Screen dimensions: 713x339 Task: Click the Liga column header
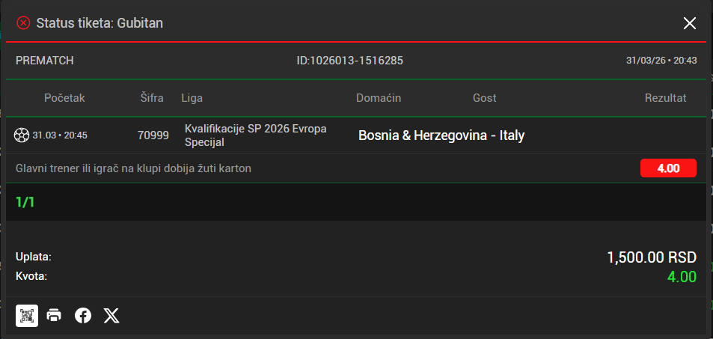click(192, 98)
